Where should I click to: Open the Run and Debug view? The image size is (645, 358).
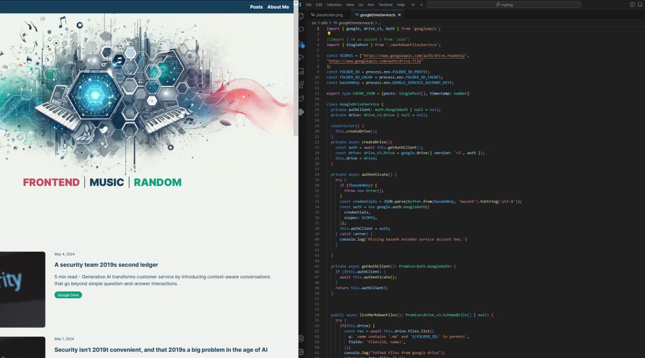click(x=301, y=57)
